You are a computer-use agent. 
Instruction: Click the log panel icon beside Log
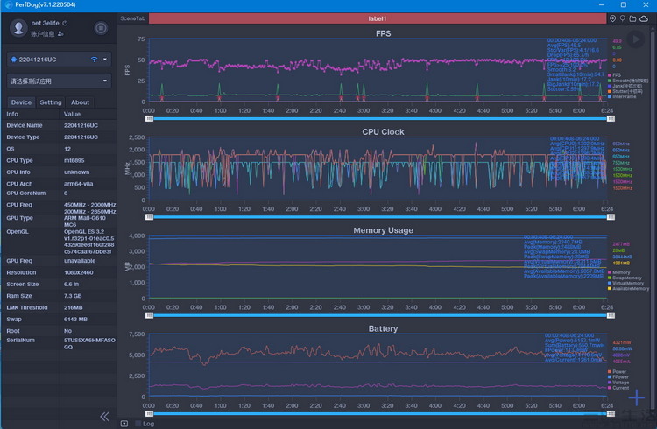124,424
